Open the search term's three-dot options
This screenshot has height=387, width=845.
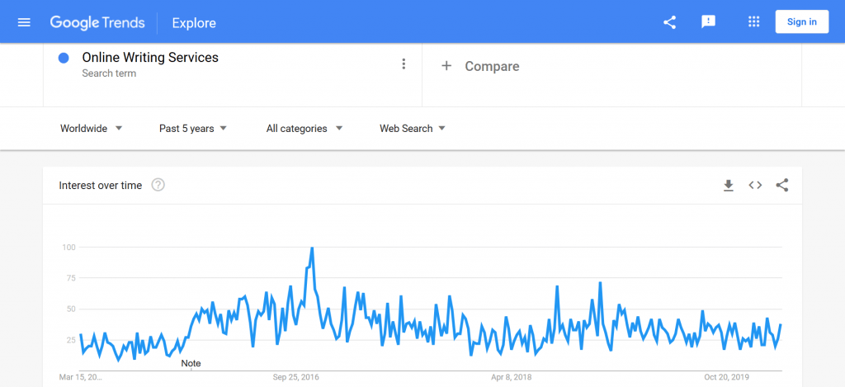pos(404,64)
